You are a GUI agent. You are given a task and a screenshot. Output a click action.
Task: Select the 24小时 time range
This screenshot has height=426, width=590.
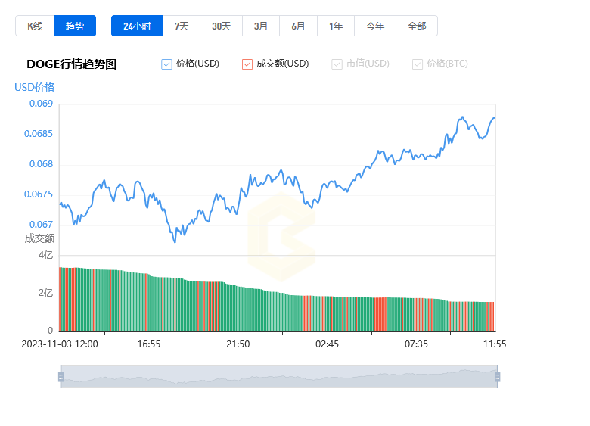[x=137, y=26]
